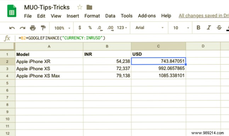Open the Google Sheets home icon
This screenshot has height=136, width=229.
pyautogui.click(x=12, y=11)
